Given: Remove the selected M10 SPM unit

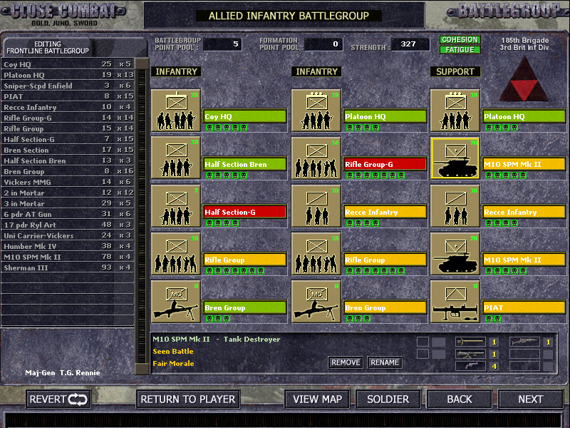Looking at the screenshot, I should point(346,362).
